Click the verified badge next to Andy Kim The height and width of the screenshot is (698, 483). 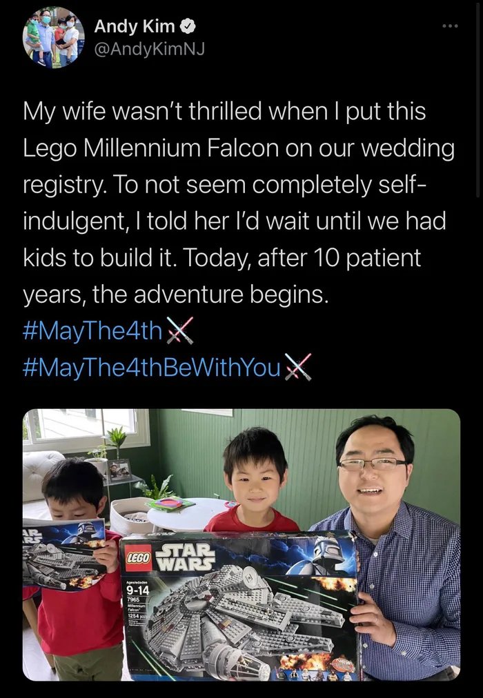click(x=188, y=28)
